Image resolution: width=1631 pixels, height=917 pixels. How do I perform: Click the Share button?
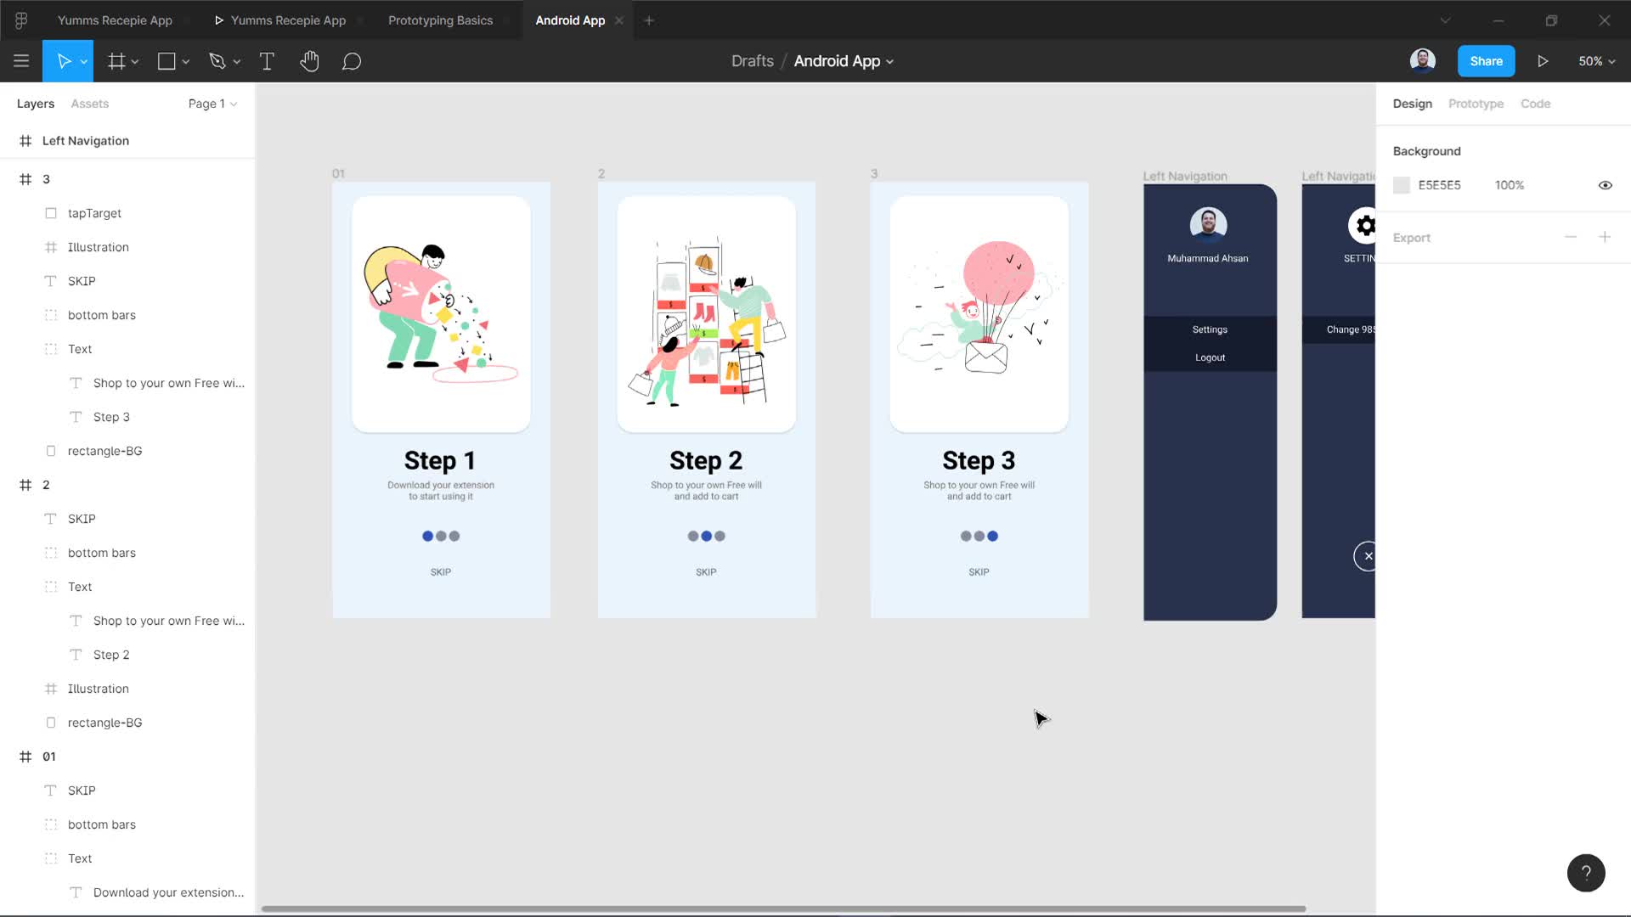1486,60
